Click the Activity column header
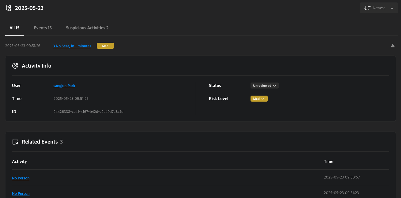The height and width of the screenshot is (198, 401). (x=19, y=161)
